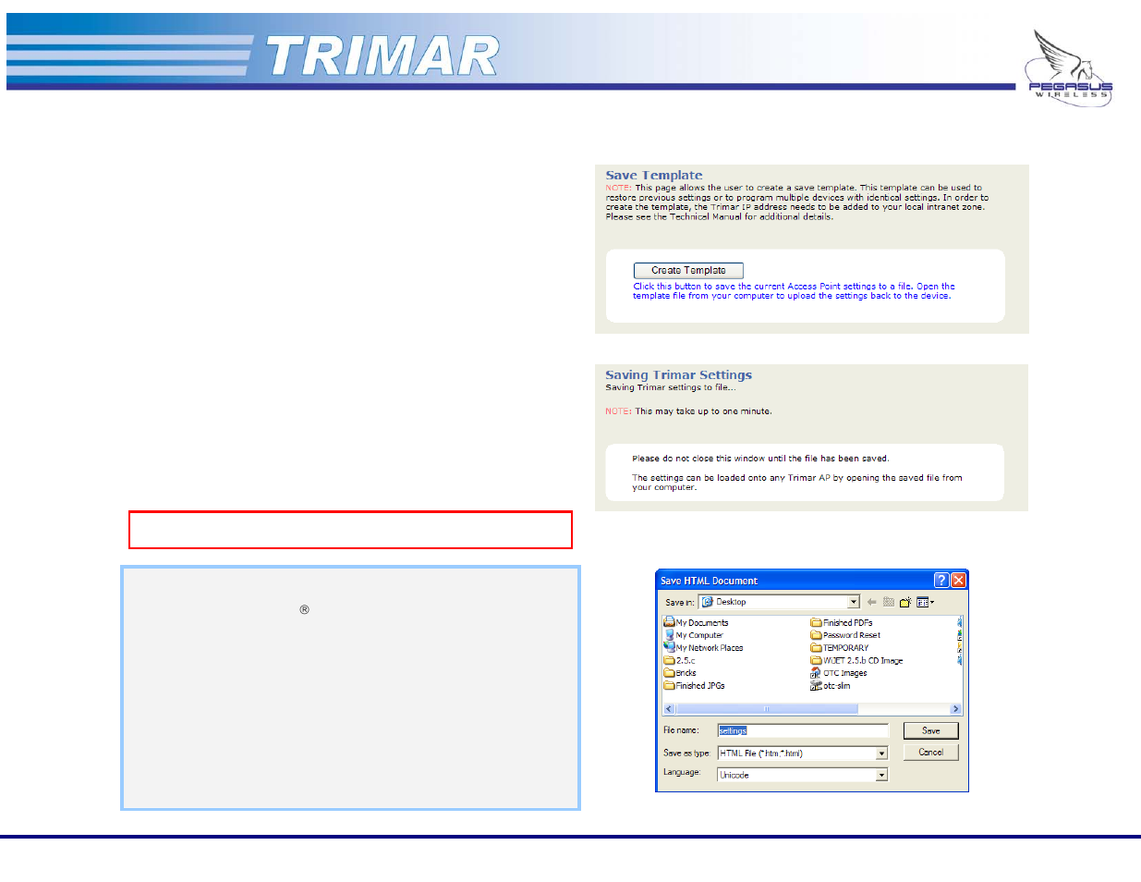Click the file list scroll left arrow
Viewport: 1141px width, 882px height.
point(669,709)
